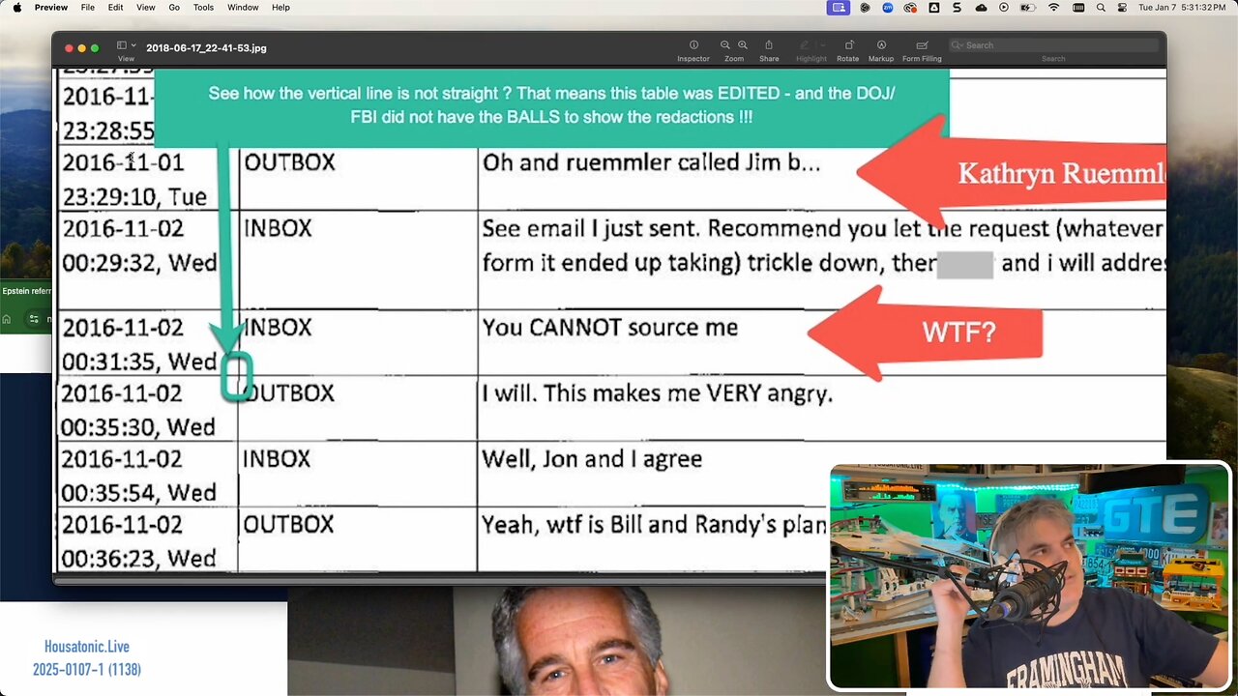Screen dimensions: 1238x696
Task: Open the Help menu
Action: coord(280,8)
